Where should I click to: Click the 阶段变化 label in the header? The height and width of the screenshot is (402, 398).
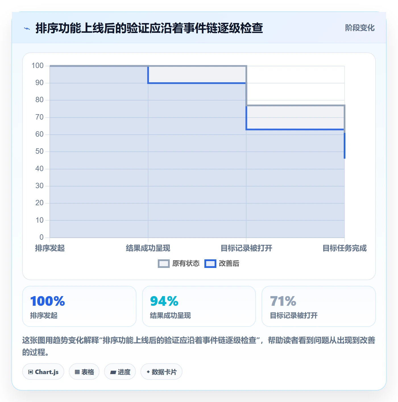360,28
